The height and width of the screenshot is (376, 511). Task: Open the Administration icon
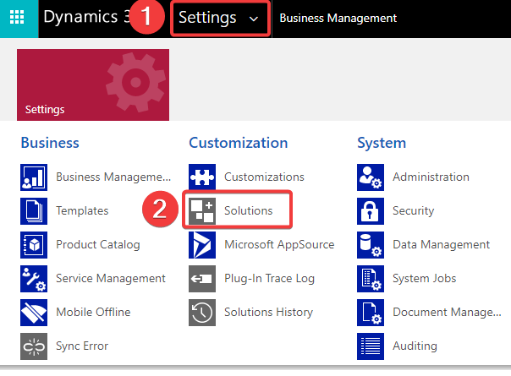tap(371, 177)
